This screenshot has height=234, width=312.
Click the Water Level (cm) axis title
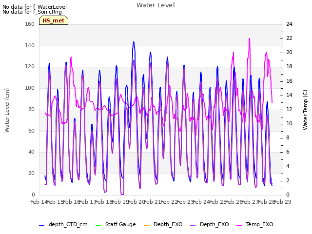[7, 111]
